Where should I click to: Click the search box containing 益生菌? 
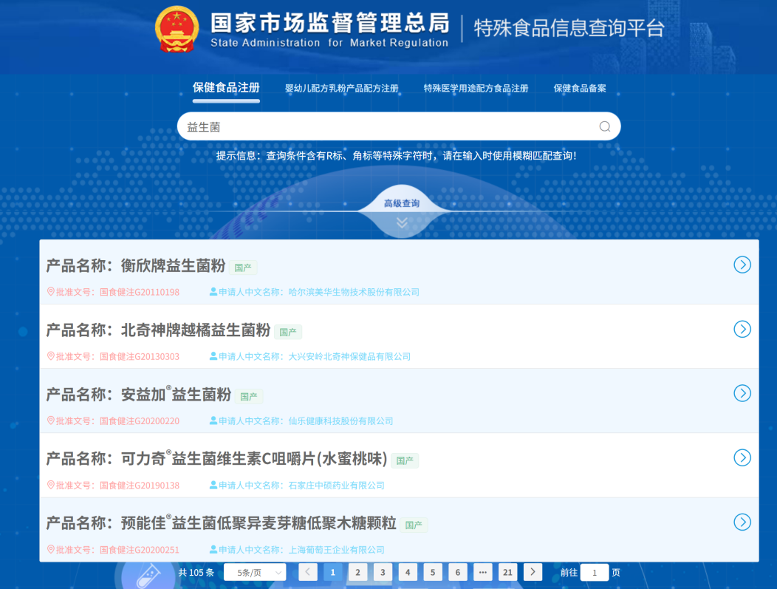click(x=399, y=126)
